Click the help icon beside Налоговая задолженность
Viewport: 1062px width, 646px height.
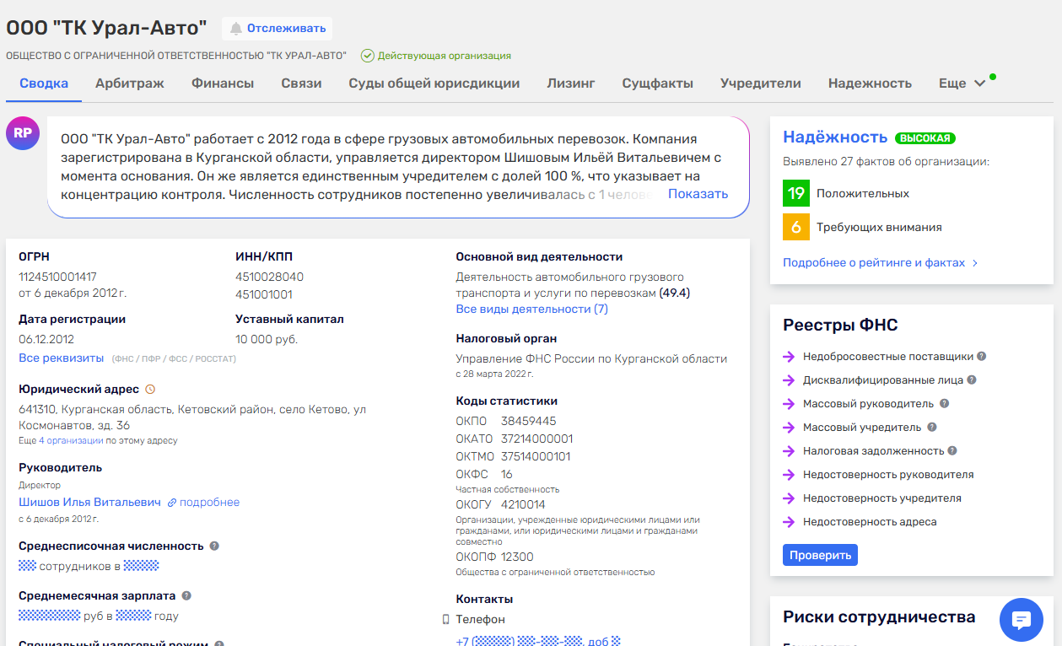[952, 451]
